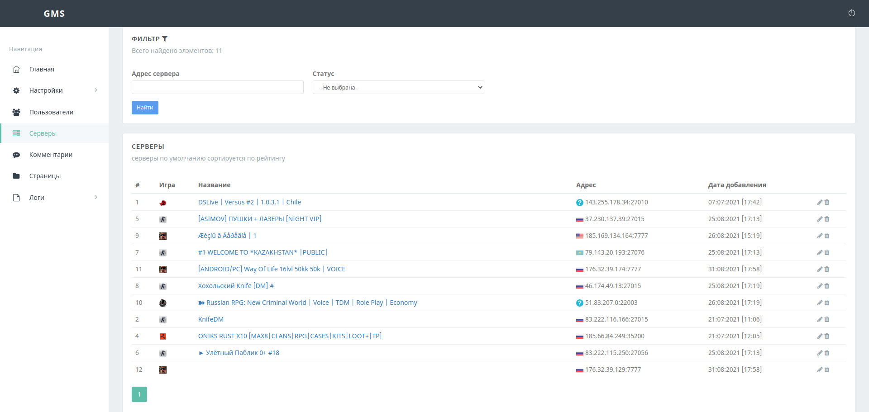Open Улётный Паблик 0+ #18 link
This screenshot has height=412, width=869.
(239, 353)
